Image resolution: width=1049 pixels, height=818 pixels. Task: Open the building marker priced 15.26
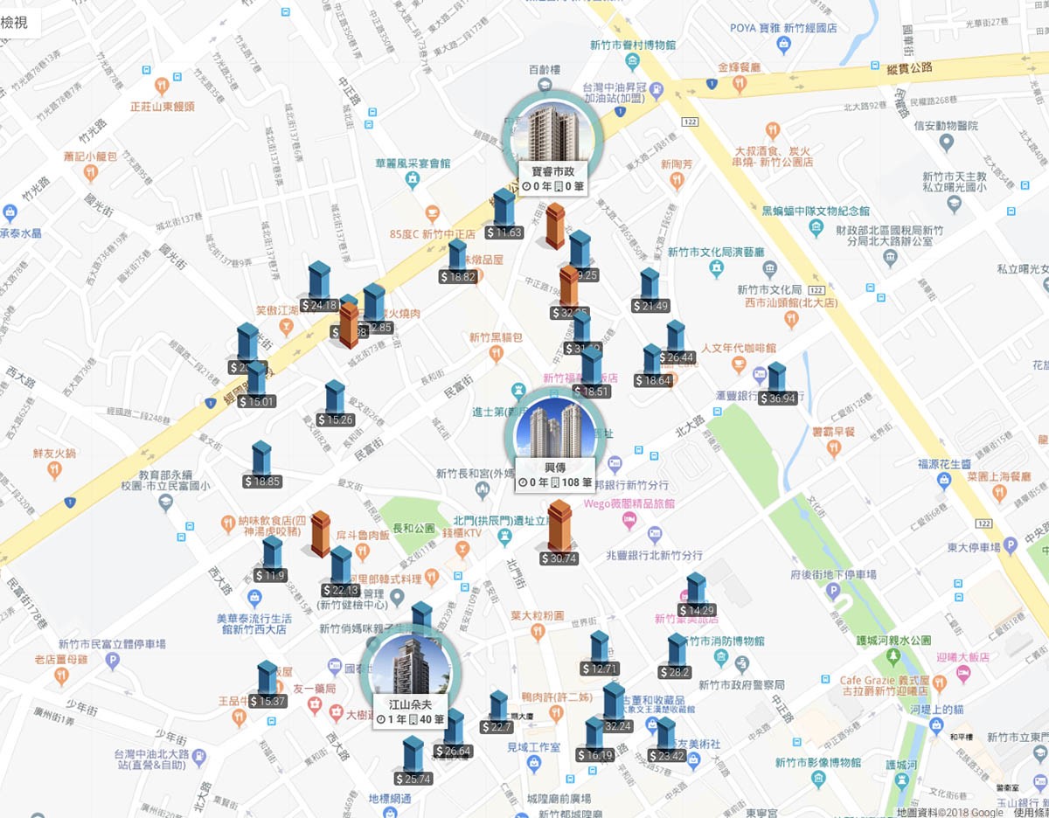336,404
